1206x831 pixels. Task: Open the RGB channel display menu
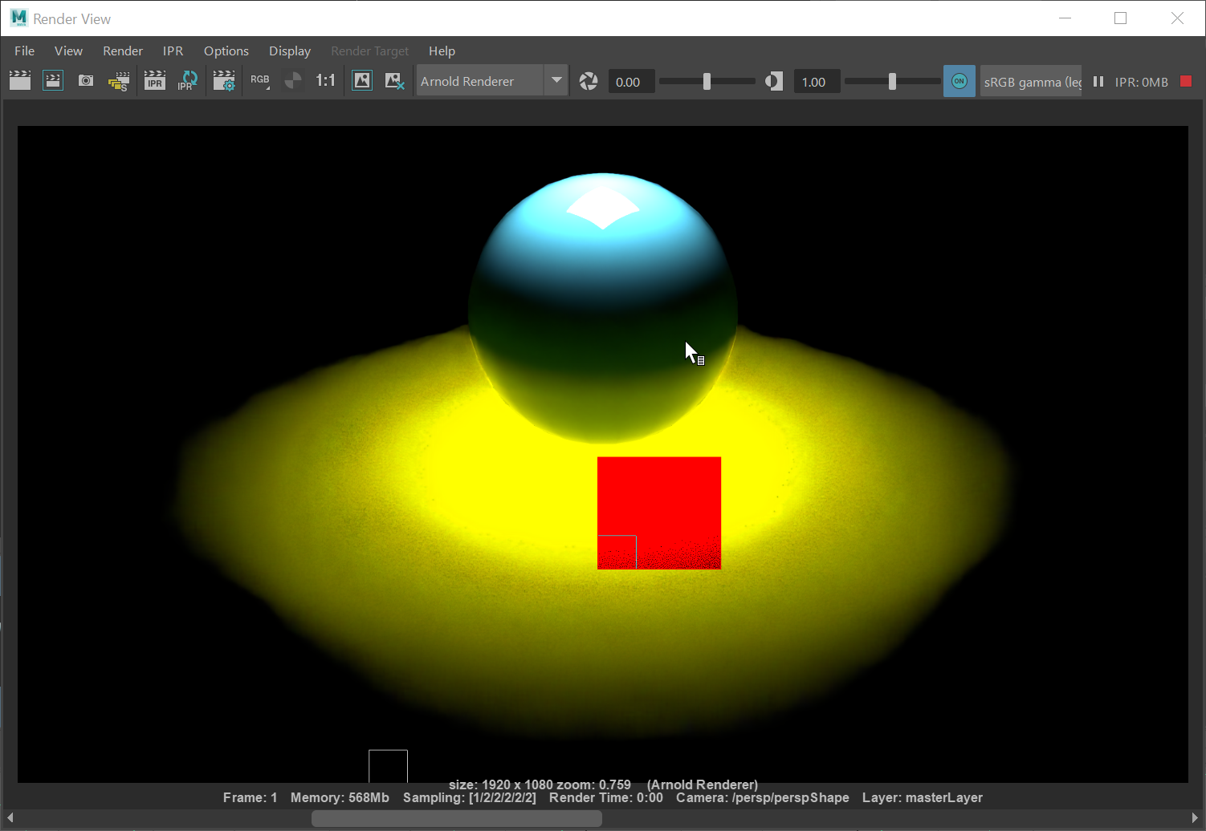click(x=260, y=80)
